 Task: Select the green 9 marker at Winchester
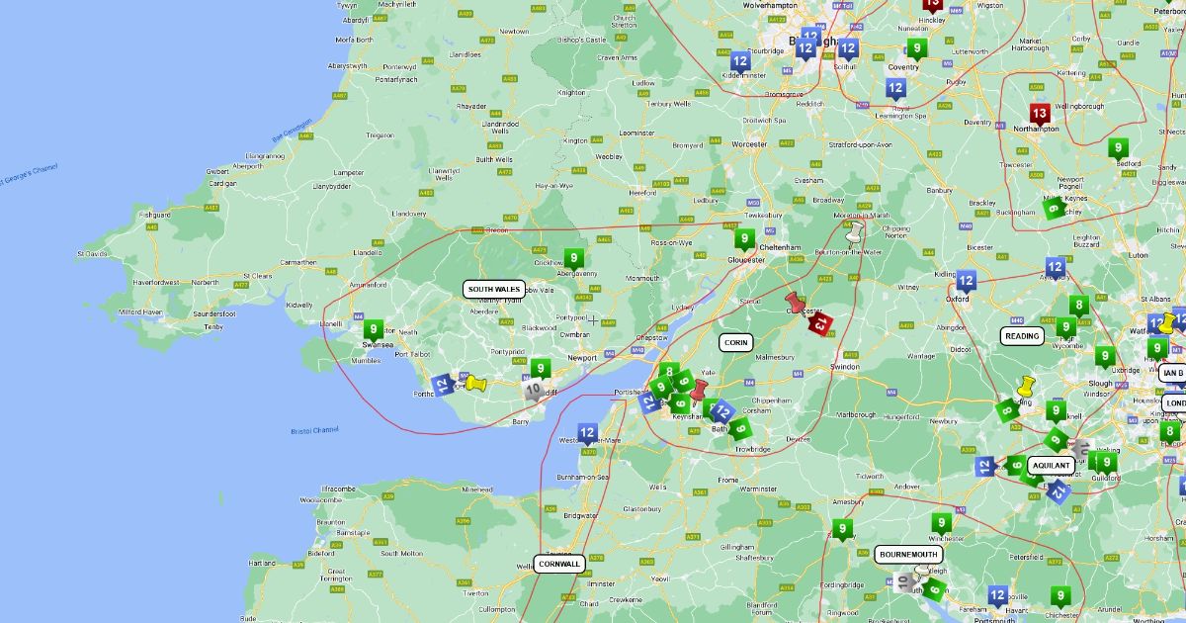[941, 522]
